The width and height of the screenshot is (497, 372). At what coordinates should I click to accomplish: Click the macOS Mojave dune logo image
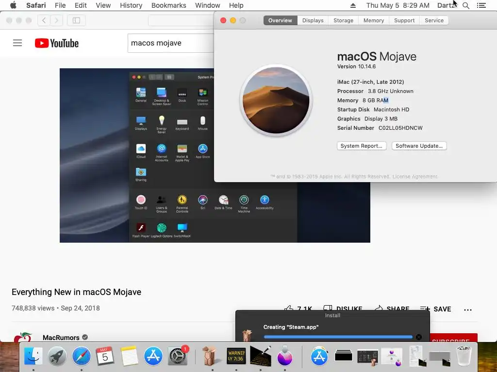276,100
